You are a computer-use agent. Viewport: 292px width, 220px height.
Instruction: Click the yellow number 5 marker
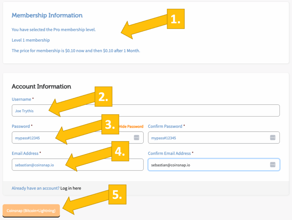[x=117, y=194]
